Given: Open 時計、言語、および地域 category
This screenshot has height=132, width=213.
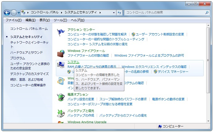Looking at the screenshot, I should [27, 79].
